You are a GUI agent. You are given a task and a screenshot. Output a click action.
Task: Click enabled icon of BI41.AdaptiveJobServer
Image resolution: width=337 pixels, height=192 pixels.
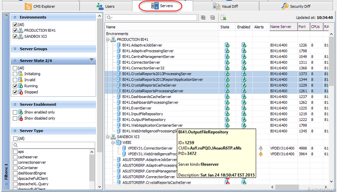pyautogui.click(x=244, y=45)
